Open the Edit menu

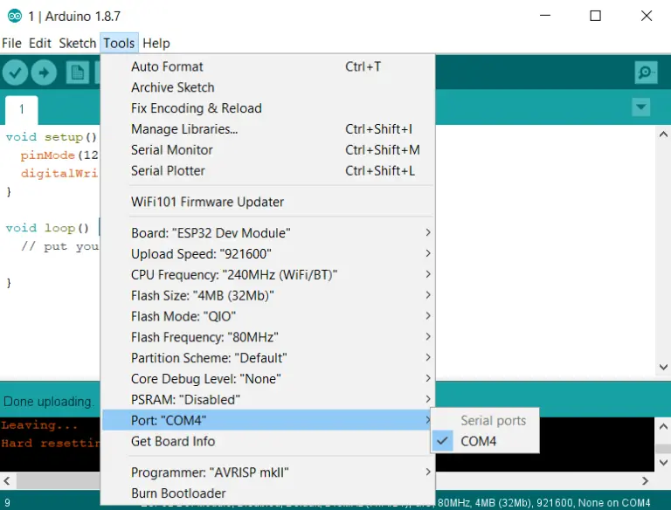tap(40, 43)
